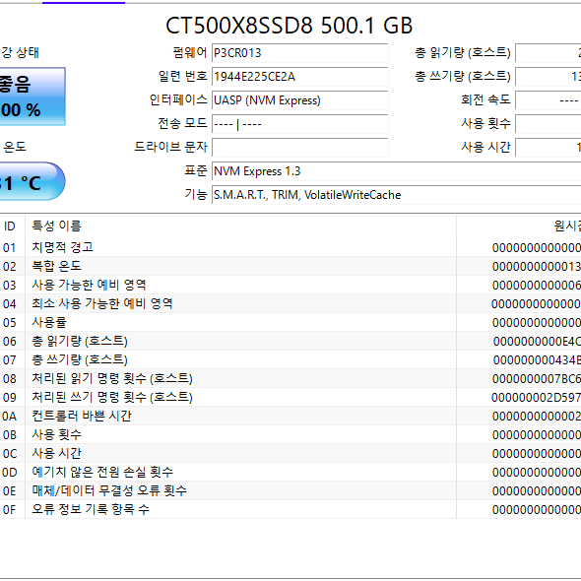Click the 사용 시간 value field in header
Viewport: 581px width, 581px height.
(549, 148)
